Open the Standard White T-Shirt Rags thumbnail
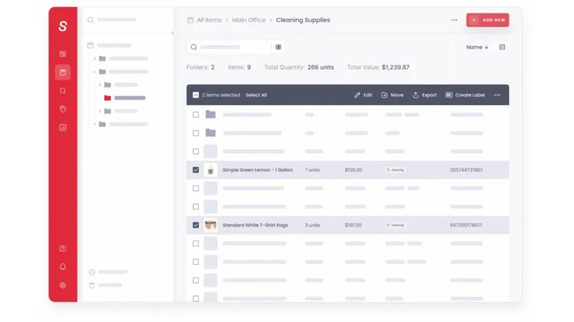The width and height of the screenshot is (574, 322). click(210, 225)
